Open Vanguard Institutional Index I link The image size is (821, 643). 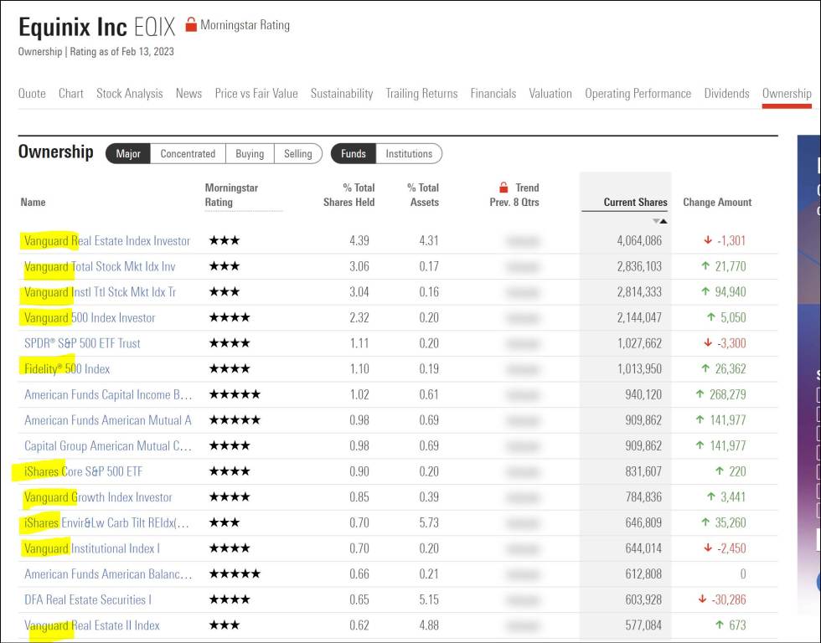91,549
